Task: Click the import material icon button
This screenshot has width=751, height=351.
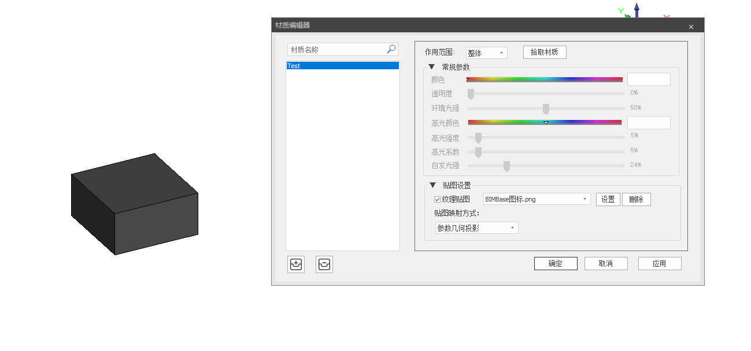Action: click(x=297, y=264)
